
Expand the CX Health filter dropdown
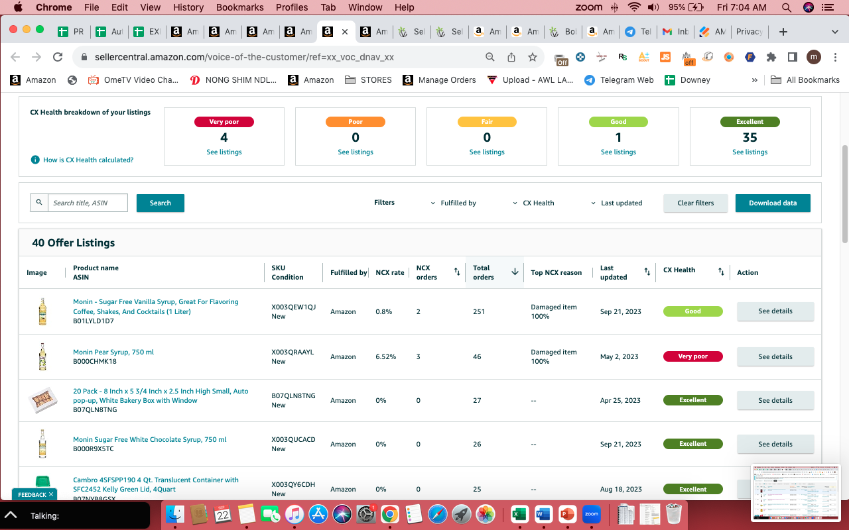(x=534, y=203)
